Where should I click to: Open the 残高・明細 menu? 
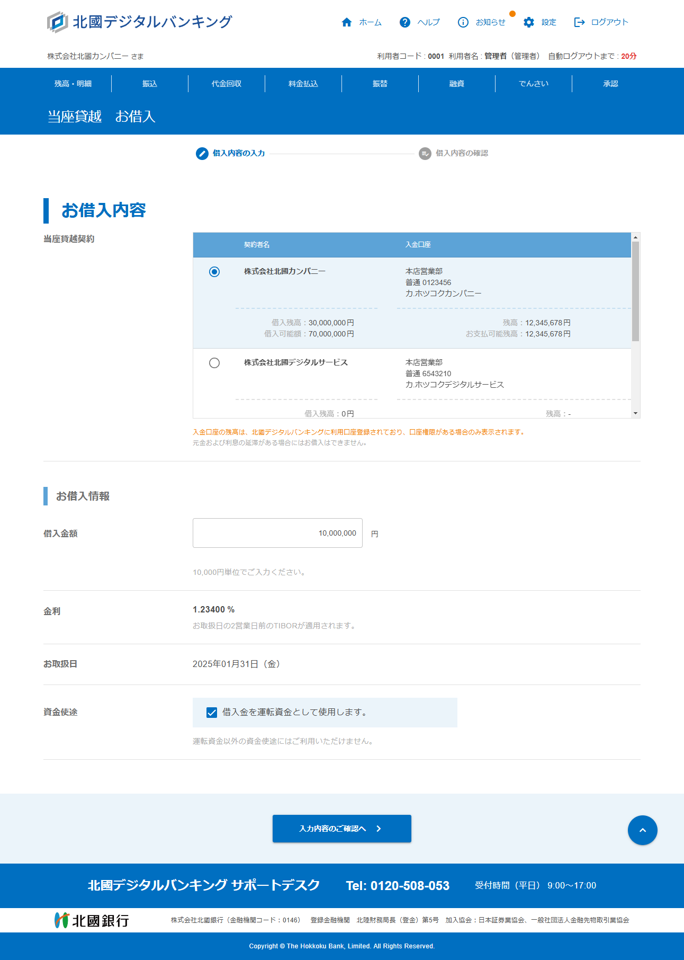point(73,84)
